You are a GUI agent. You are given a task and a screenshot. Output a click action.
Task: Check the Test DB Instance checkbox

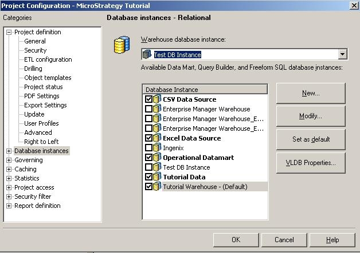click(x=149, y=167)
